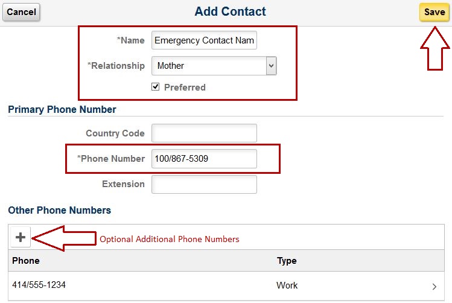Toggle the Preferred checkbox
Viewport: 452px width, 303px height.
[155, 87]
